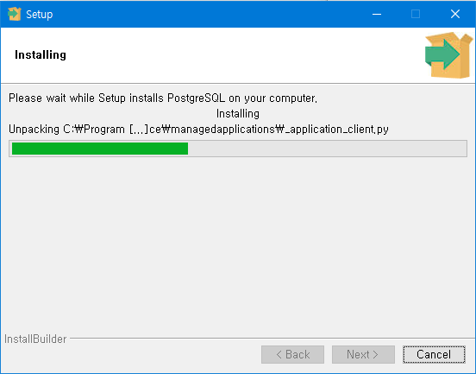Click the disabled Back button
This screenshot has width=476, height=374.
(x=292, y=354)
